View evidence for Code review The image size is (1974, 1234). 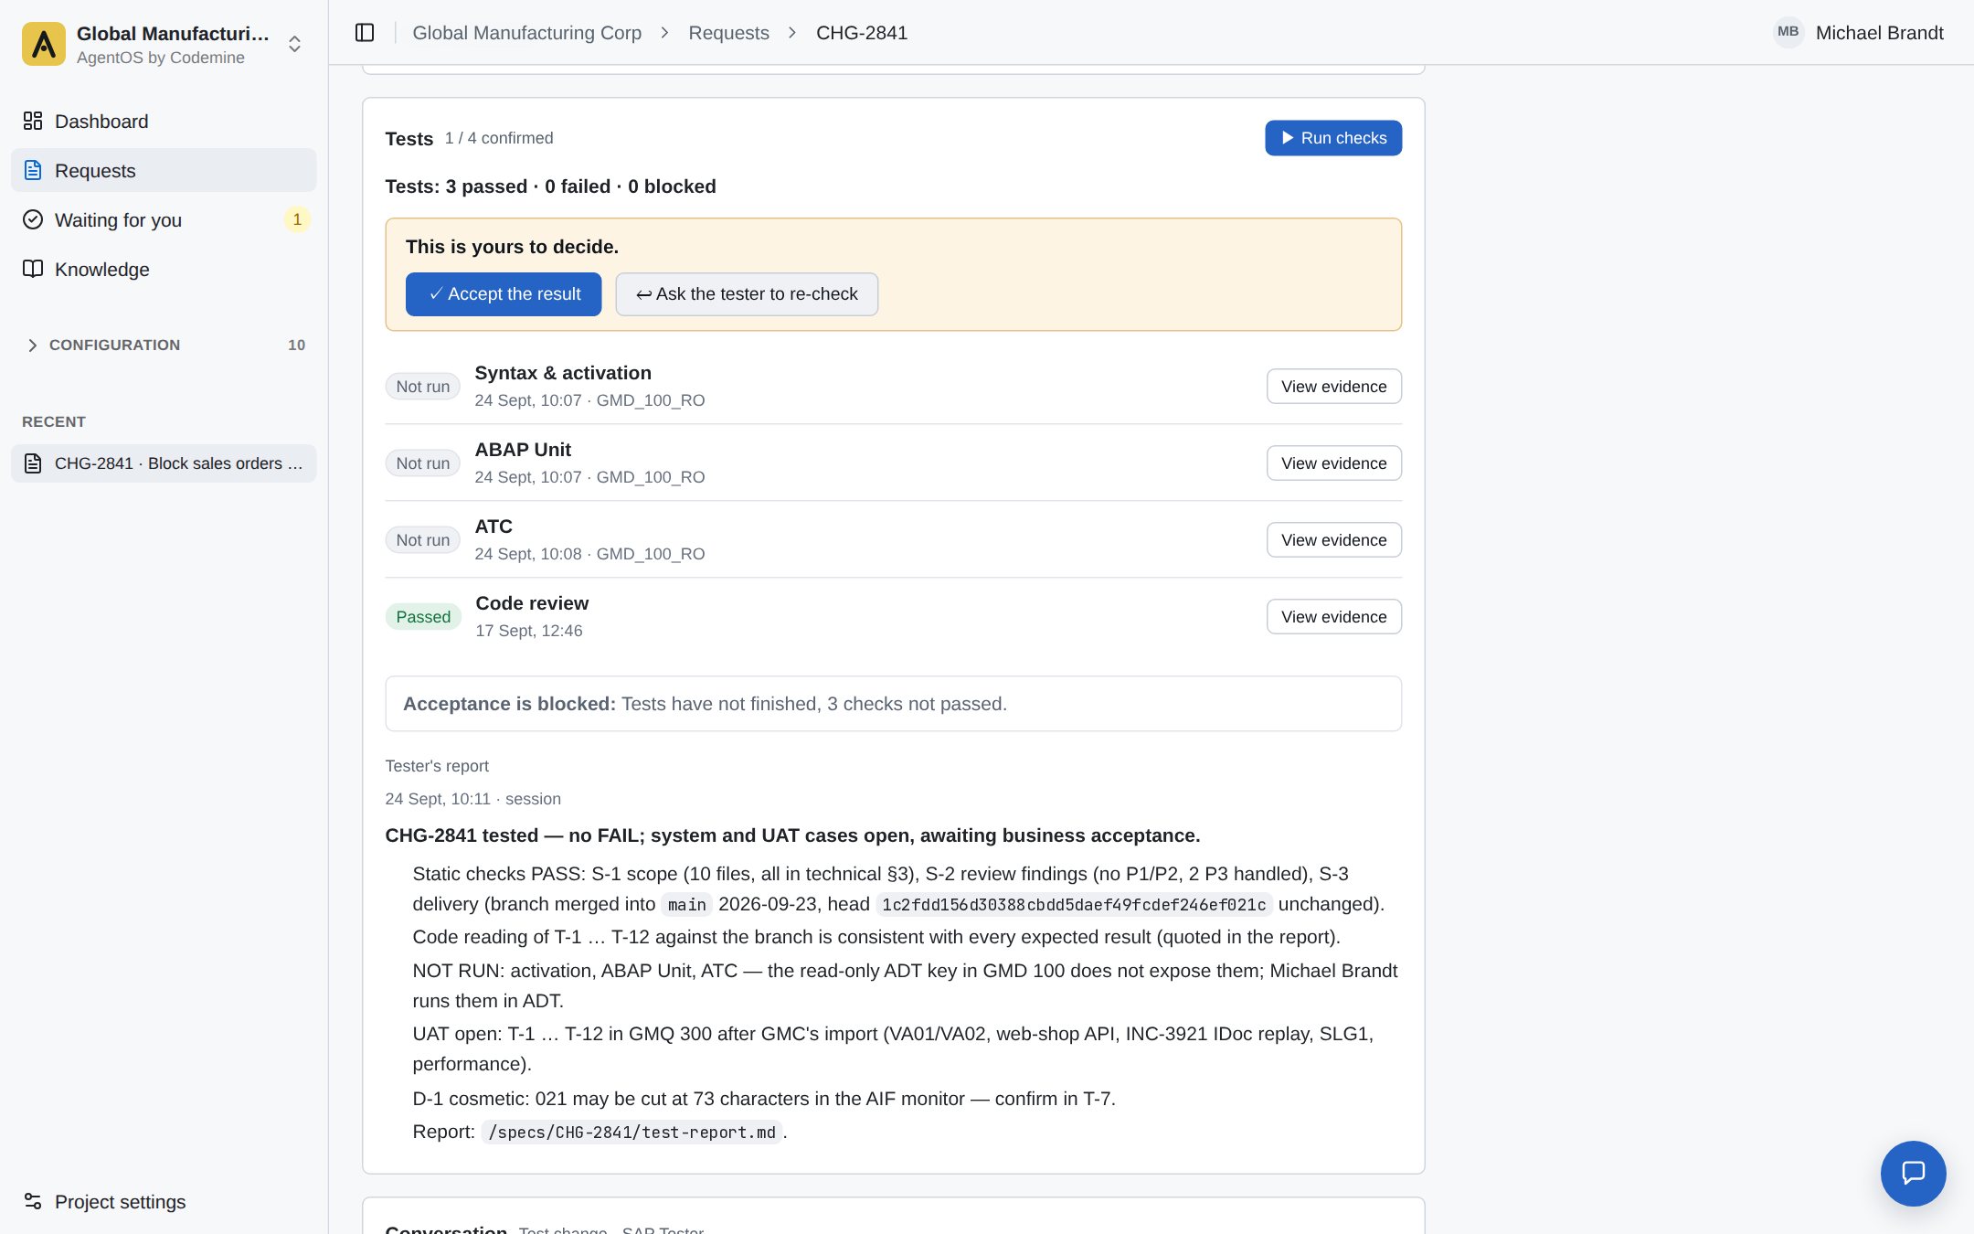pos(1333,616)
